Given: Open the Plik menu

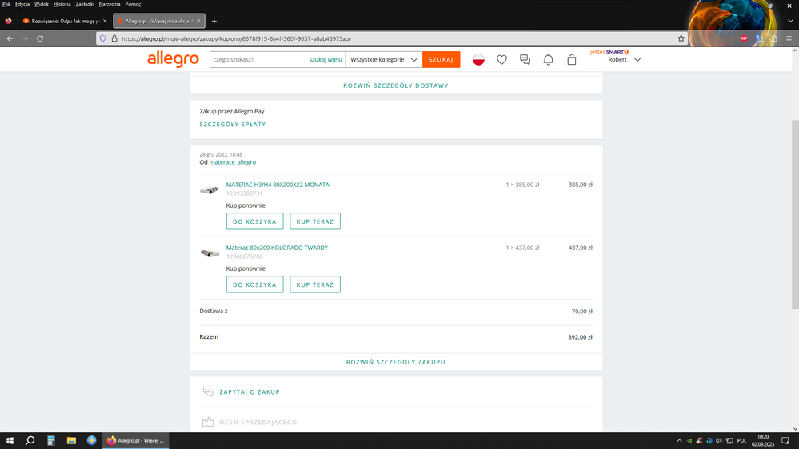Looking at the screenshot, I should pyautogui.click(x=6, y=4).
